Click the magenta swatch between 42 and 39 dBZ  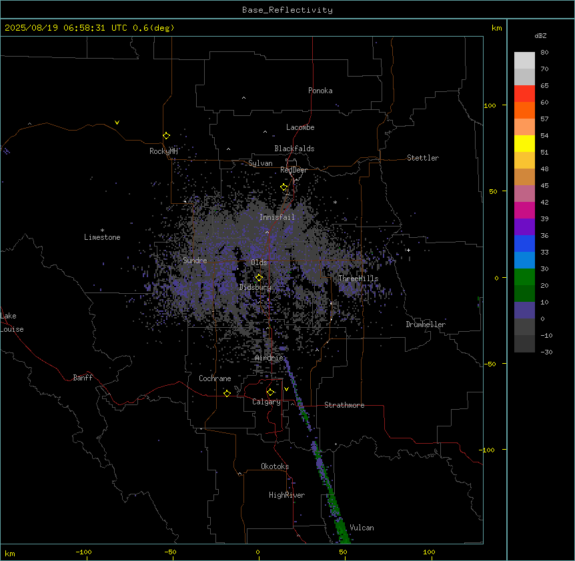click(524, 210)
